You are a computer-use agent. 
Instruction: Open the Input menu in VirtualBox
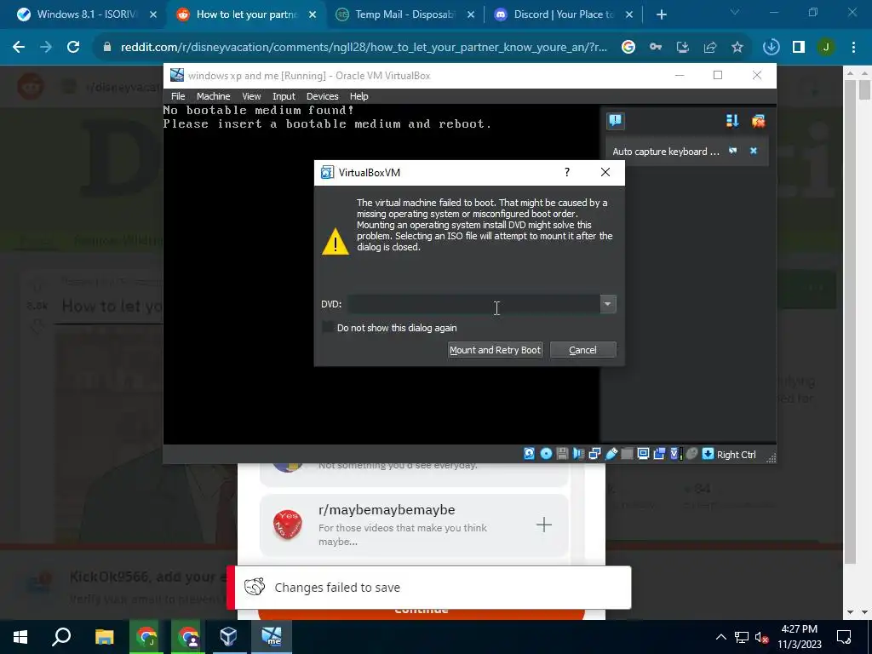[x=284, y=96]
